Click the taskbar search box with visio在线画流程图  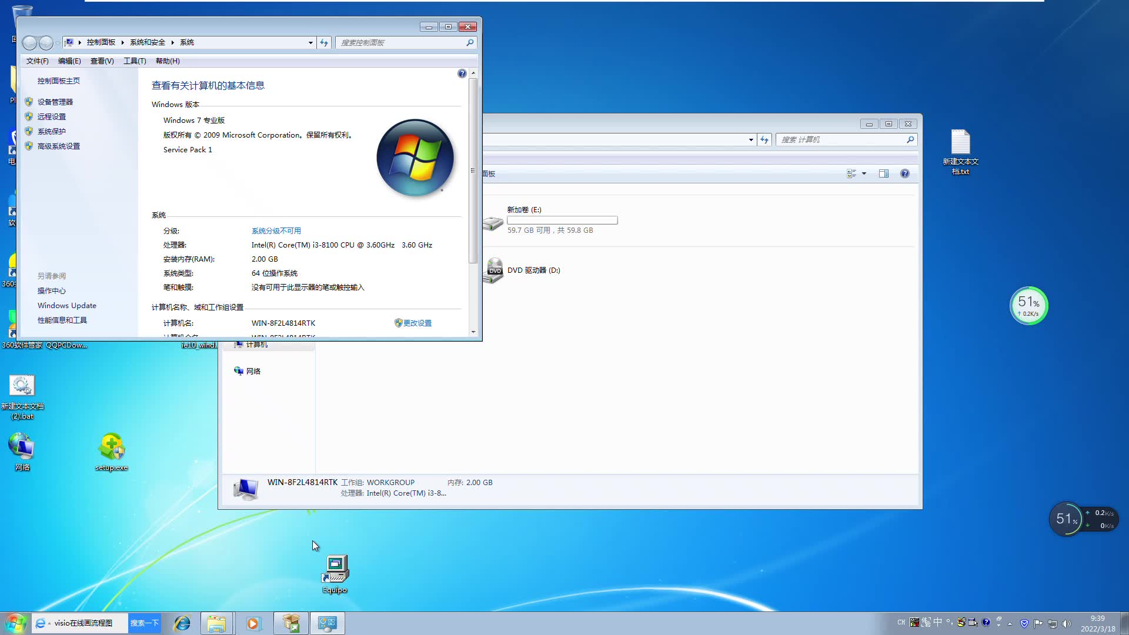pos(80,623)
